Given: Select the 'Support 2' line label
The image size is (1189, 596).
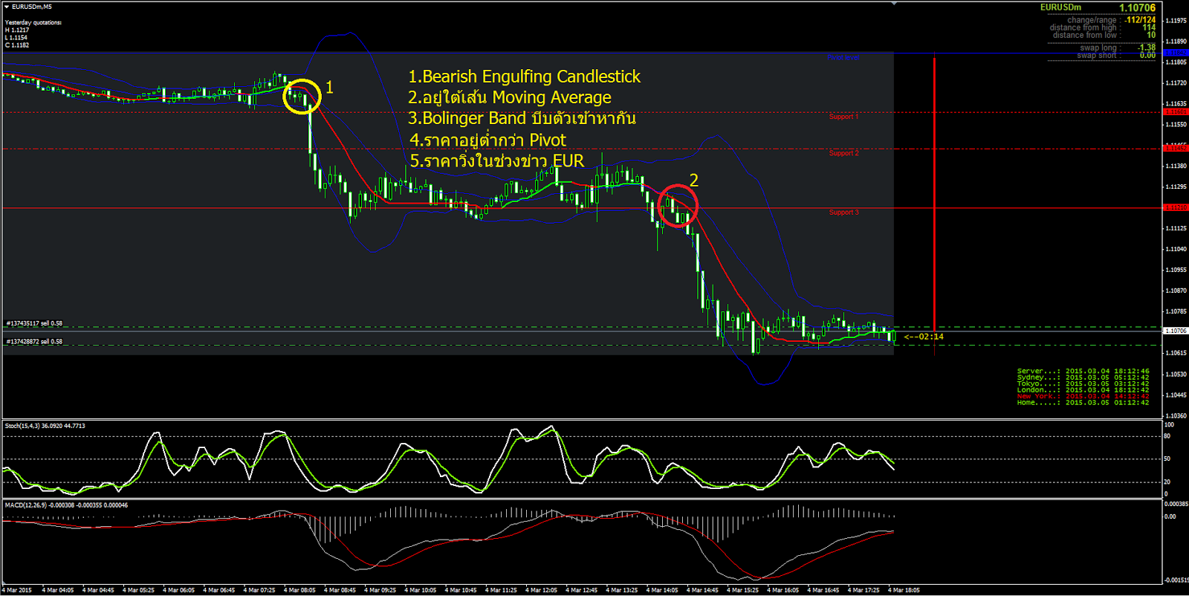Looking at the screenshot, I should [x=843, y=153].
